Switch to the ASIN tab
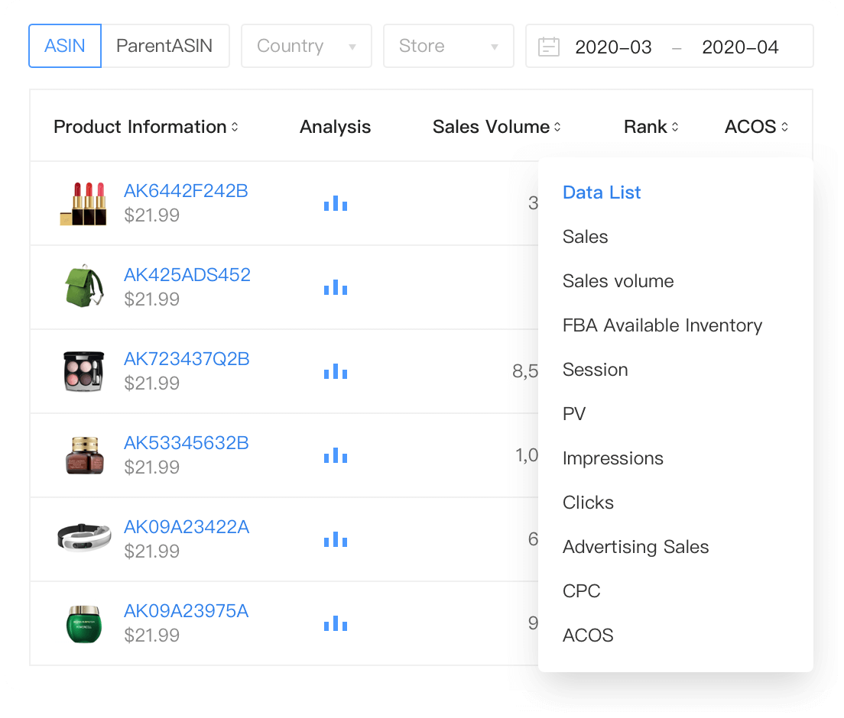 (x=65, y=46)
